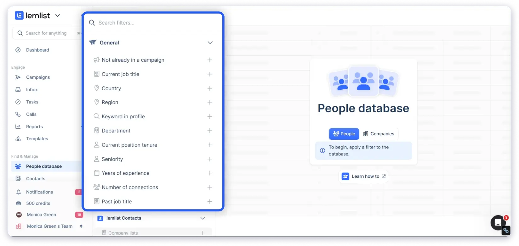Click the Inbox tray icon

(x=18, y=90)
